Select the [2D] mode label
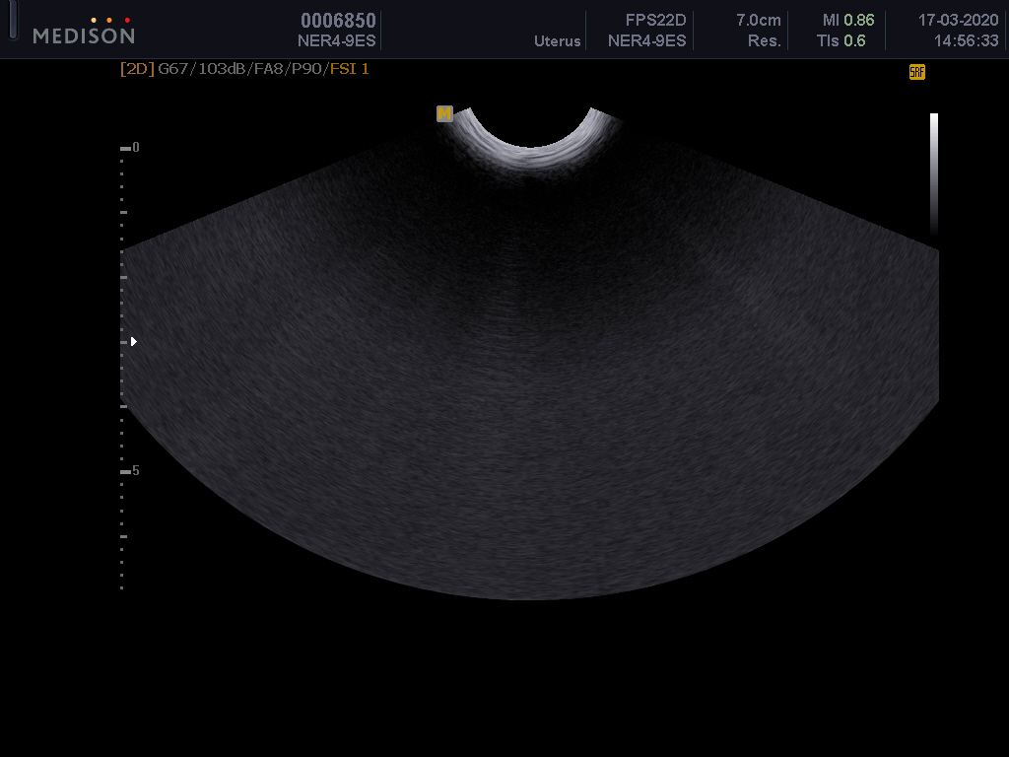The image size is (1009, 757). pos(137,69)
